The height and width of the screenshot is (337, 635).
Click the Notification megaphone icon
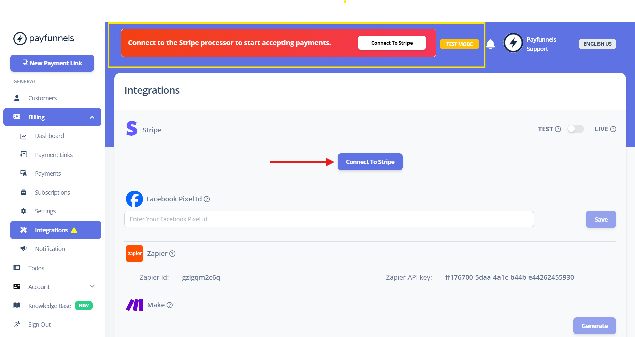23,248
